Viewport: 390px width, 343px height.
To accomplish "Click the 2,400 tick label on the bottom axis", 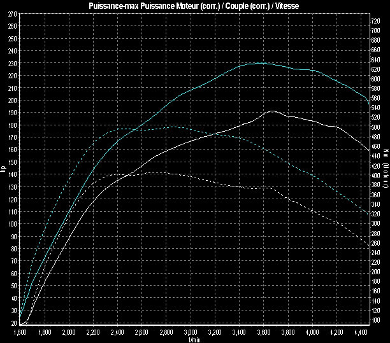I will [x=117, y=332].
